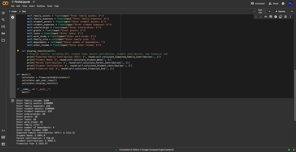Screen dimensions: 296x152
Task: Open the View menu
Action: coord(25,6)
